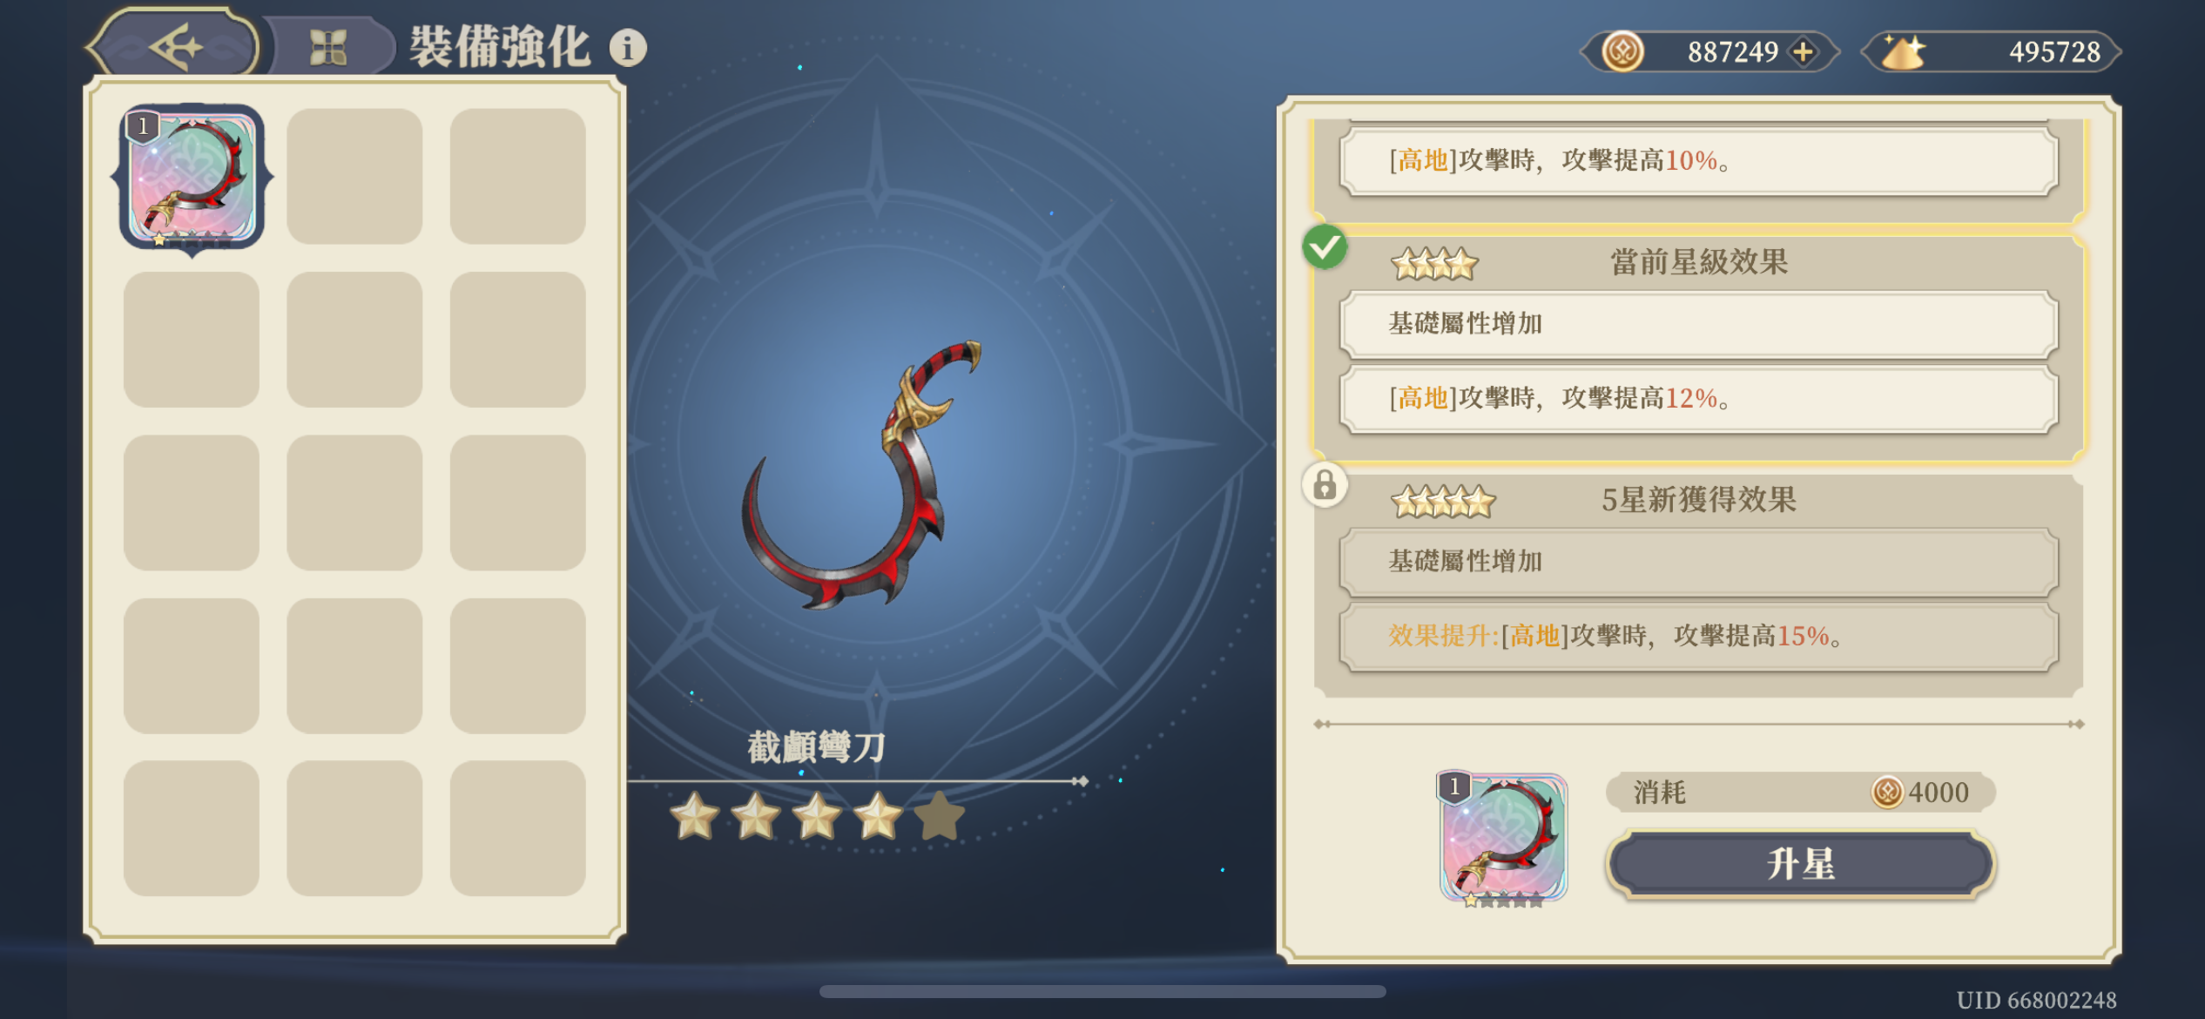Select the scythe in first inventory slot
The image size is (2205, 1019).
coord(192,177)
